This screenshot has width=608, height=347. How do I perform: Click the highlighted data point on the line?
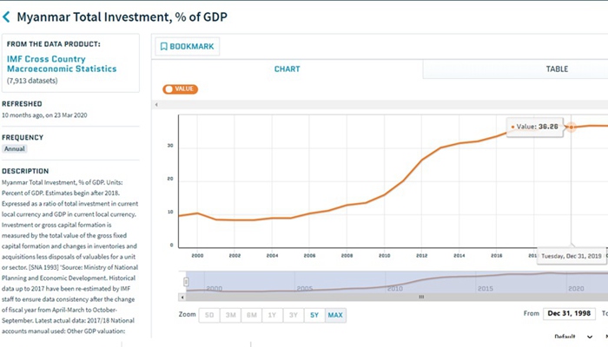tap(572, 128)
